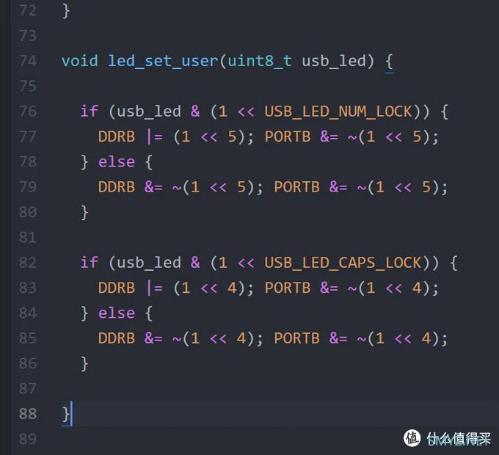The image size is (499, 455).
Task: Click 'PORTB' on line 85
Action: pyautogui.click(x=296, y=338)
